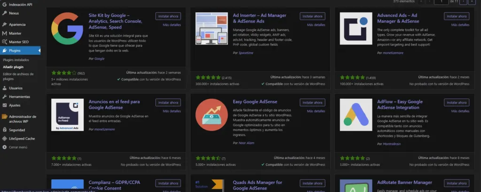The height and width of the screenshot is (192, 481).
Task: Go to the next page of results
Action: pyautogui.click(x=464, y=2)
